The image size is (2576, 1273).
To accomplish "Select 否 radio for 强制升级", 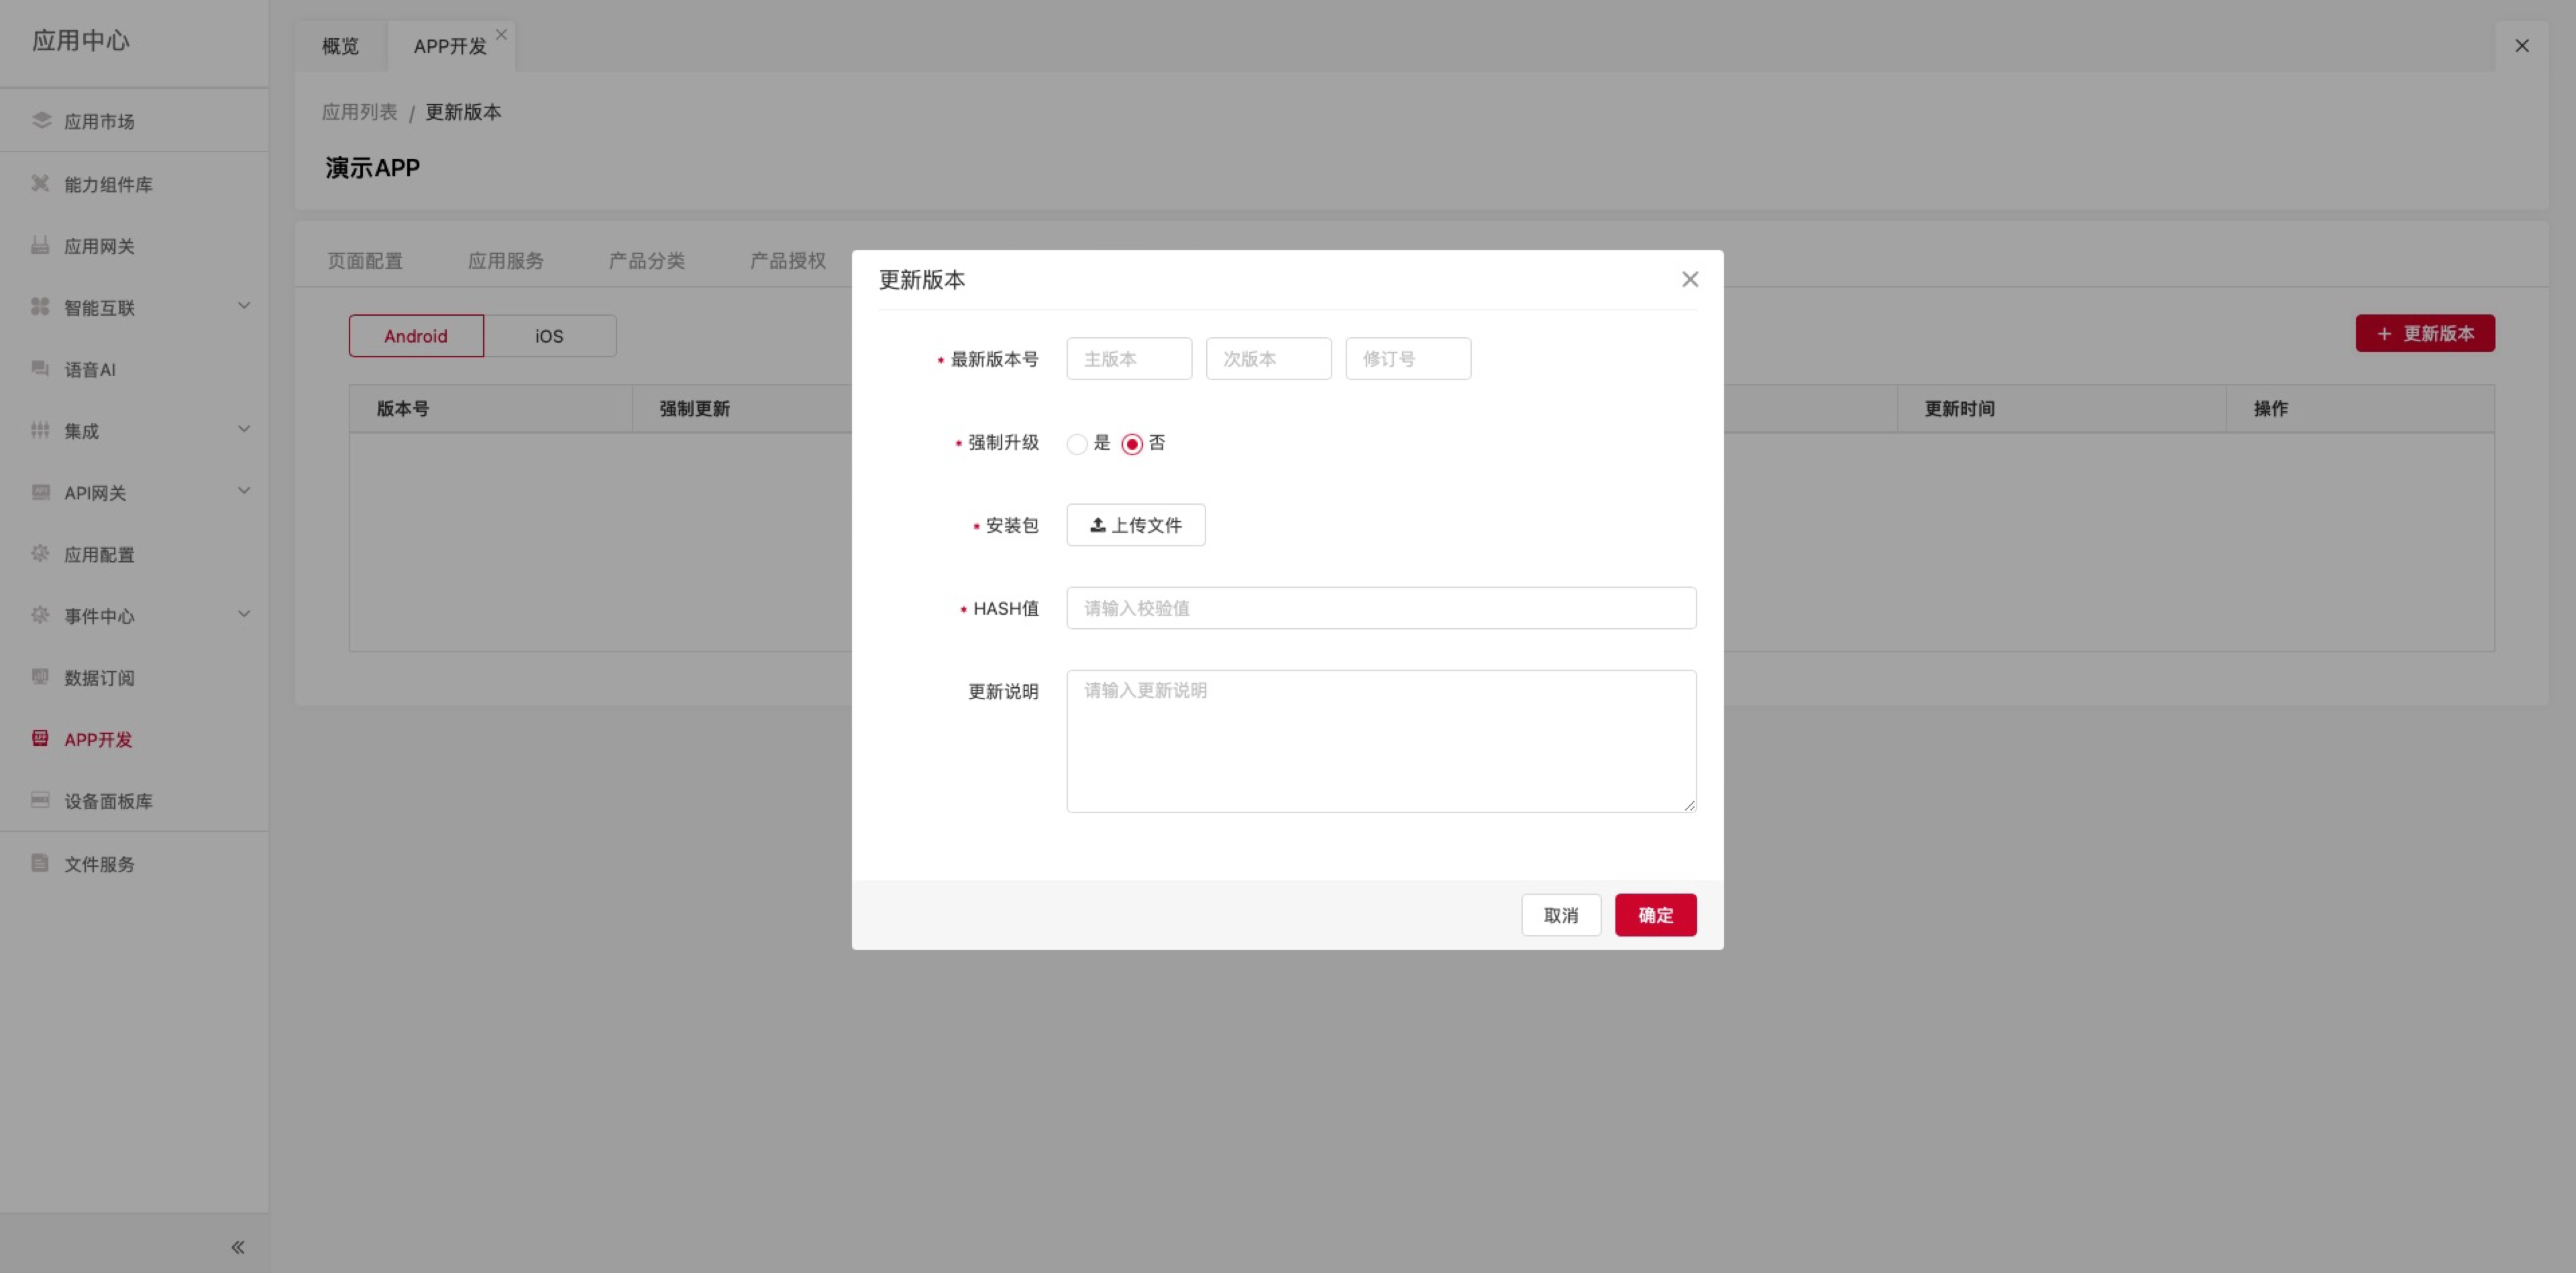I will 1132,444.
